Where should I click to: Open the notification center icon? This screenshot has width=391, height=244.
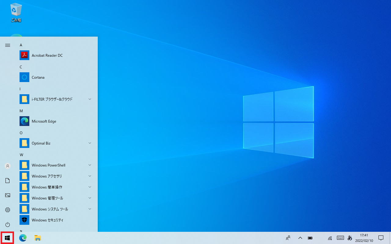381,238
